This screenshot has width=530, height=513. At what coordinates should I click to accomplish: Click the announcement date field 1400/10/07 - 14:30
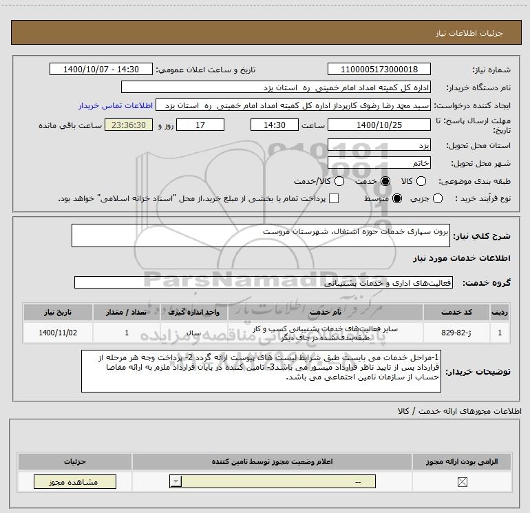point(101,69)
